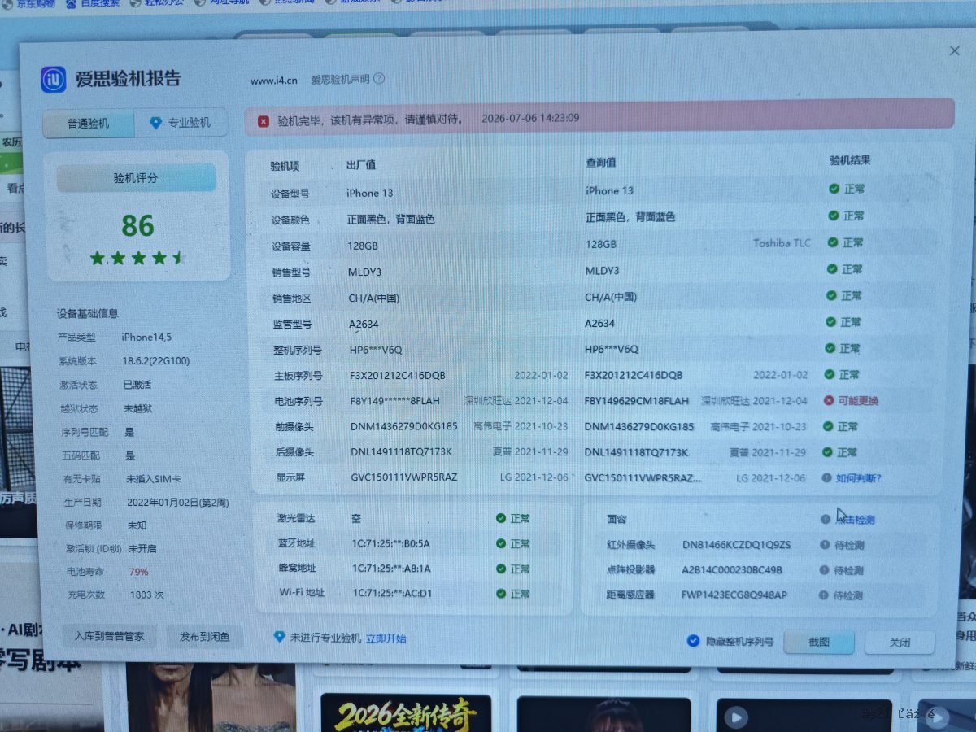This screenshot has height=732, width=976.
Task: Open the www.i4.cn website link
Action: tap(274, 81)
